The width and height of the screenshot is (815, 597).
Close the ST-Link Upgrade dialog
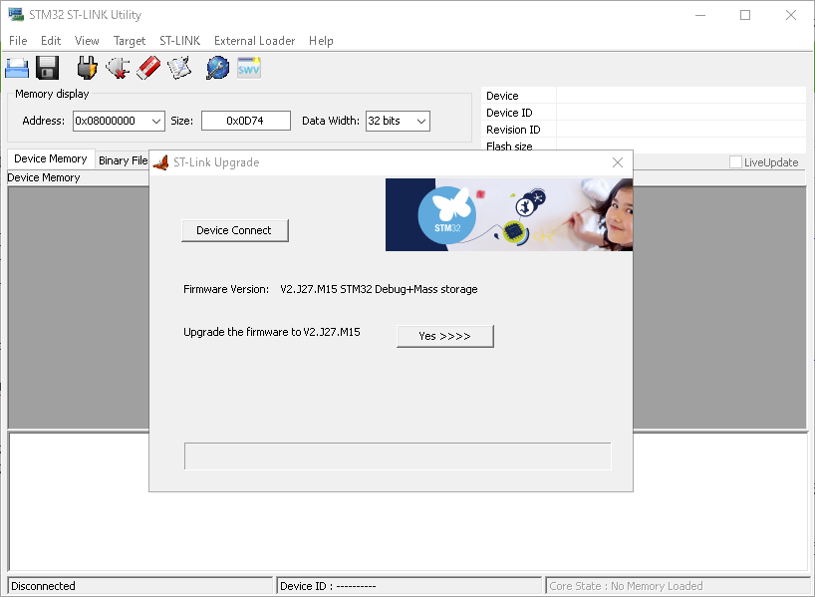pyautogui.click(x=618, y=162)
